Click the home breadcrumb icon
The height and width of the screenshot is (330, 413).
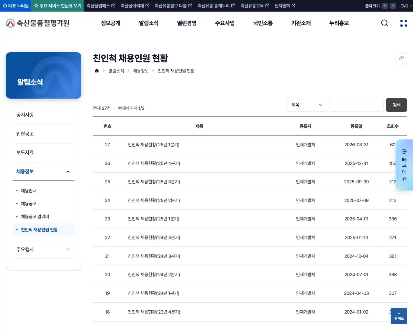pyautogui.click(x=96, y=71)
